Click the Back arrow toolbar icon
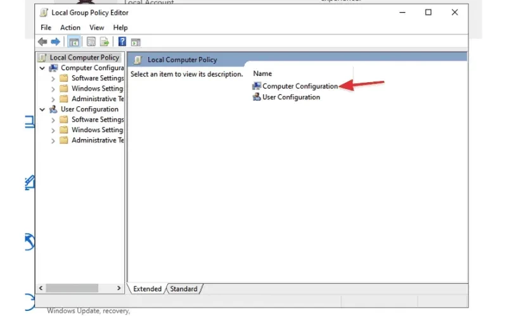The width and height of the screenshot is (507, 316). click(42, 42)
